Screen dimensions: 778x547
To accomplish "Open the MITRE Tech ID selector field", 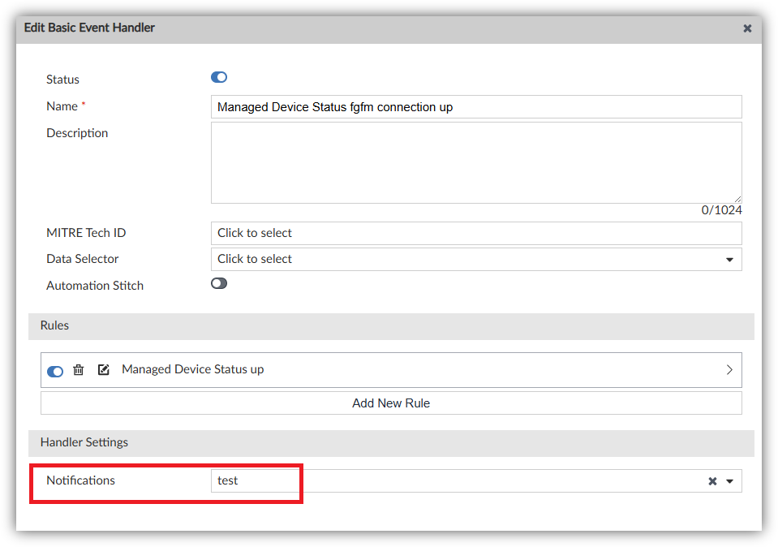I will (475, 233).
